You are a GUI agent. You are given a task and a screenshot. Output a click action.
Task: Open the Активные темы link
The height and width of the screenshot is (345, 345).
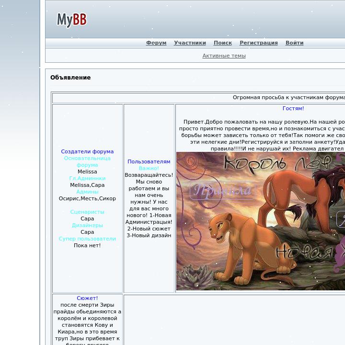[224, 56]
